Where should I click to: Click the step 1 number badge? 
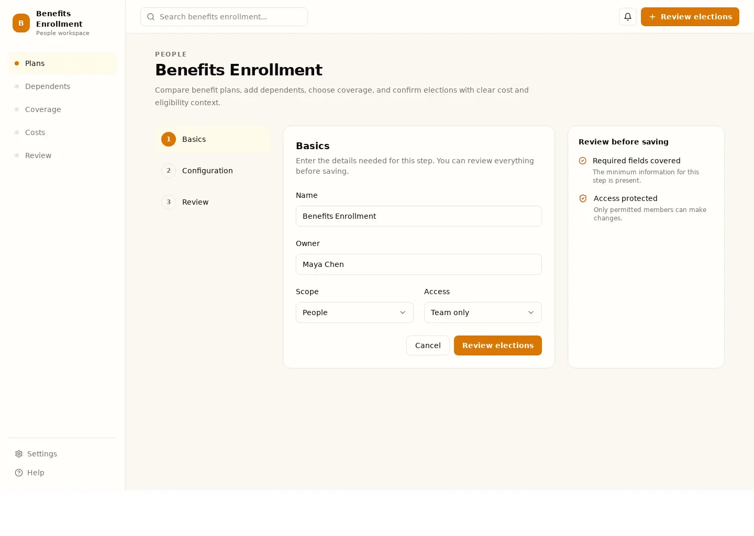click(169, 139)
